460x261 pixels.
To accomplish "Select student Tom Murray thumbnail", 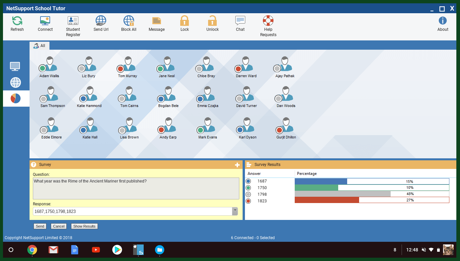I will point(127,65).
